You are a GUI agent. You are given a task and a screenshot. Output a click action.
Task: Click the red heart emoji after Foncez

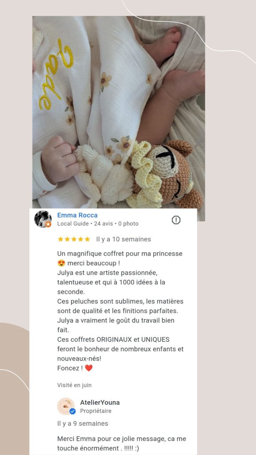pyautogui.click(x=88, y=368)
